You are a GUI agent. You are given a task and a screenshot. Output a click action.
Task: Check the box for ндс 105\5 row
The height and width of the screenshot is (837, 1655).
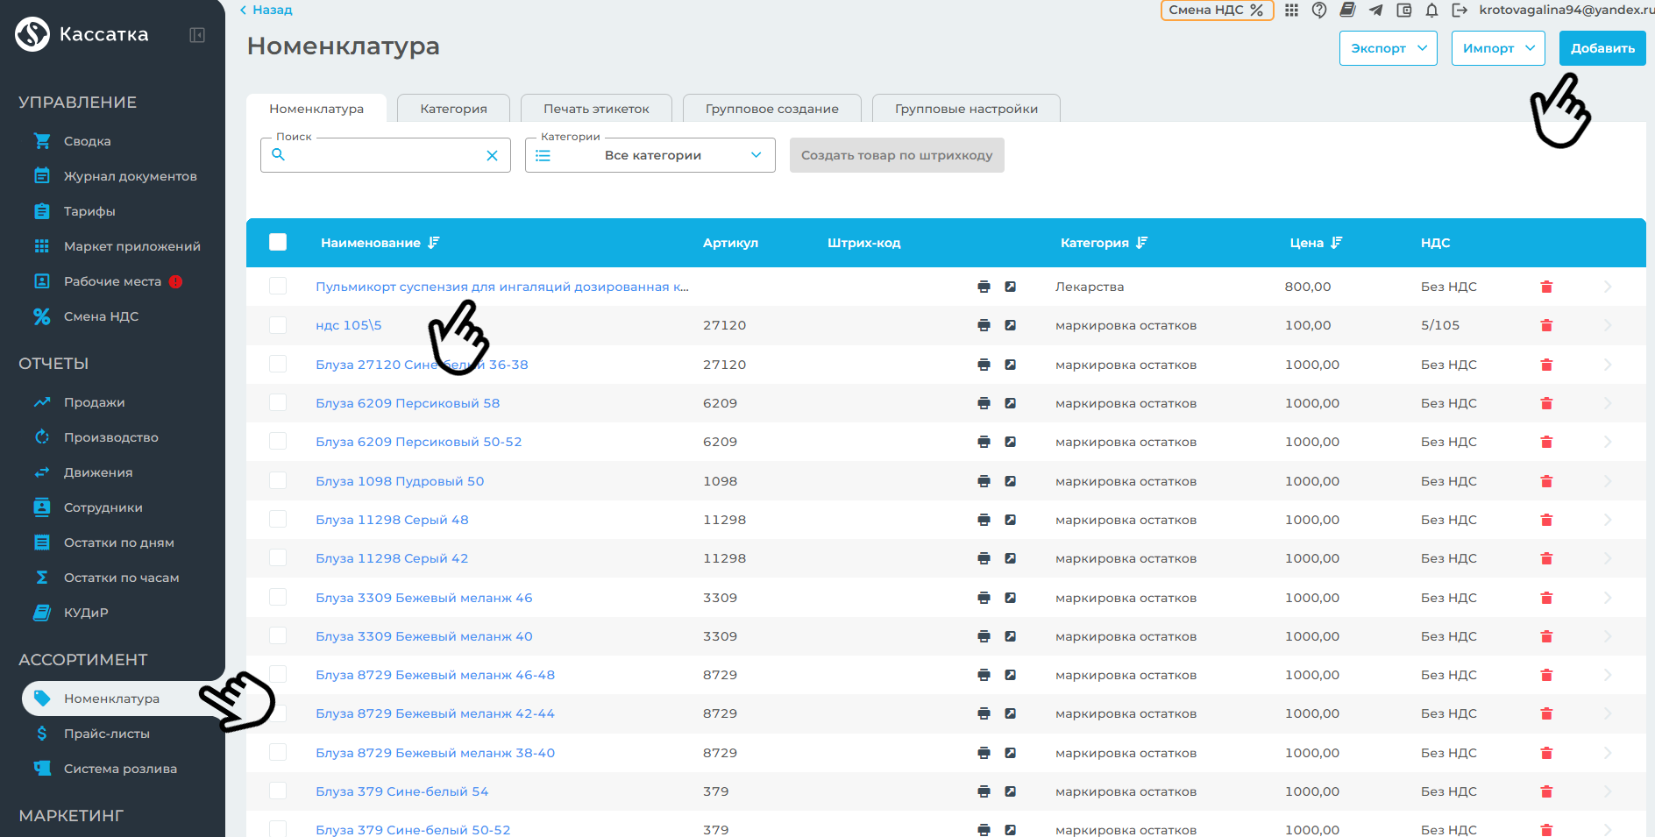click(x=278, y=326)
